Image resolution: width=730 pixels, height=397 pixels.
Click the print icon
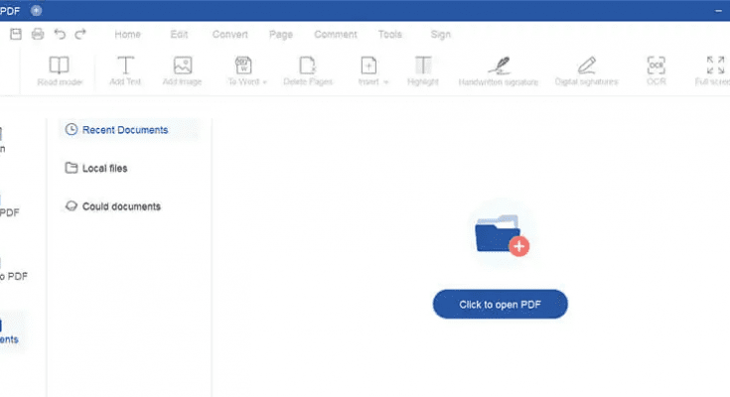point(38,34)
